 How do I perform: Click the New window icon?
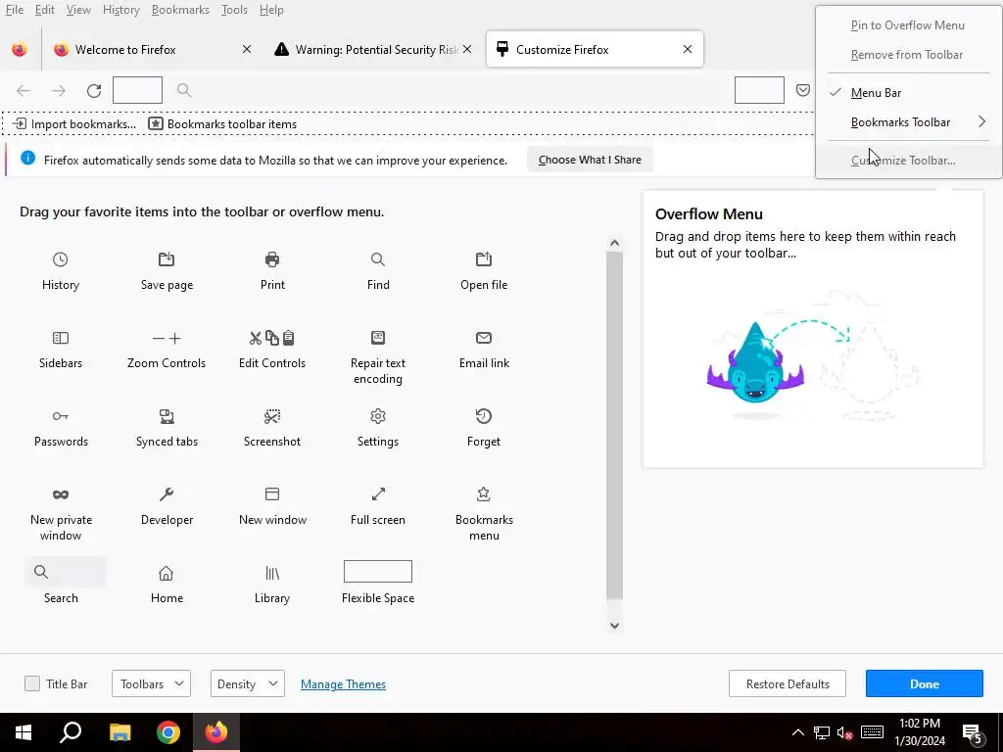272,494
